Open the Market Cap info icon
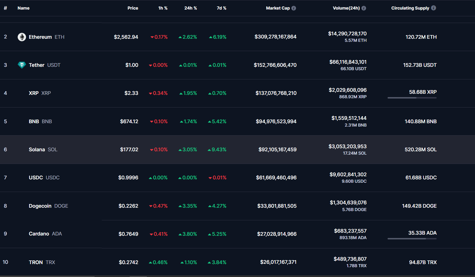The width and height of the screenshot is (475, 277). [294, 8]
